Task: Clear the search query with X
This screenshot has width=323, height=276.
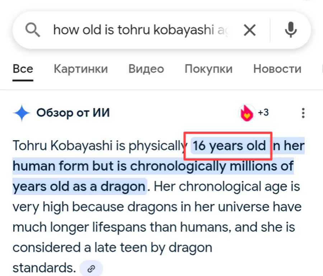Action: 250,30
